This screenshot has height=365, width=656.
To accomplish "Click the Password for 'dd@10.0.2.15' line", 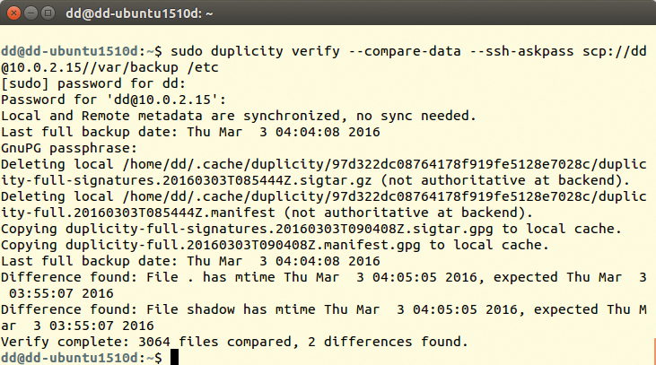I will click(x=113, y=100).
